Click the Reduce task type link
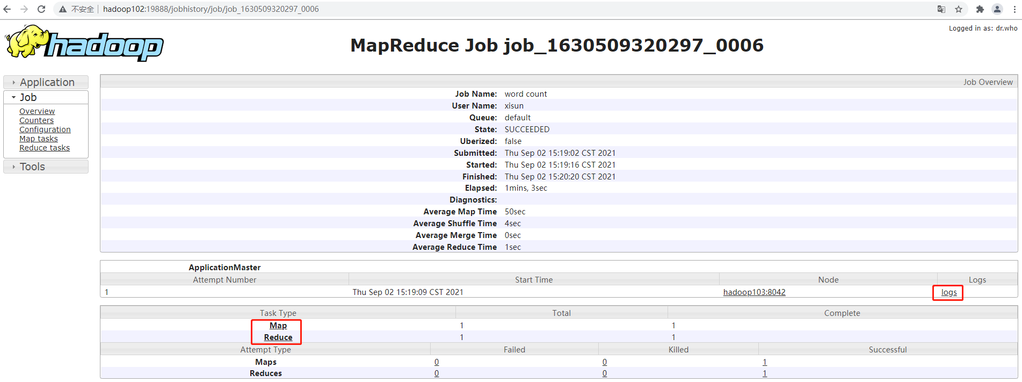Viewport: 1022px width, 382px height. coord(278,337)
